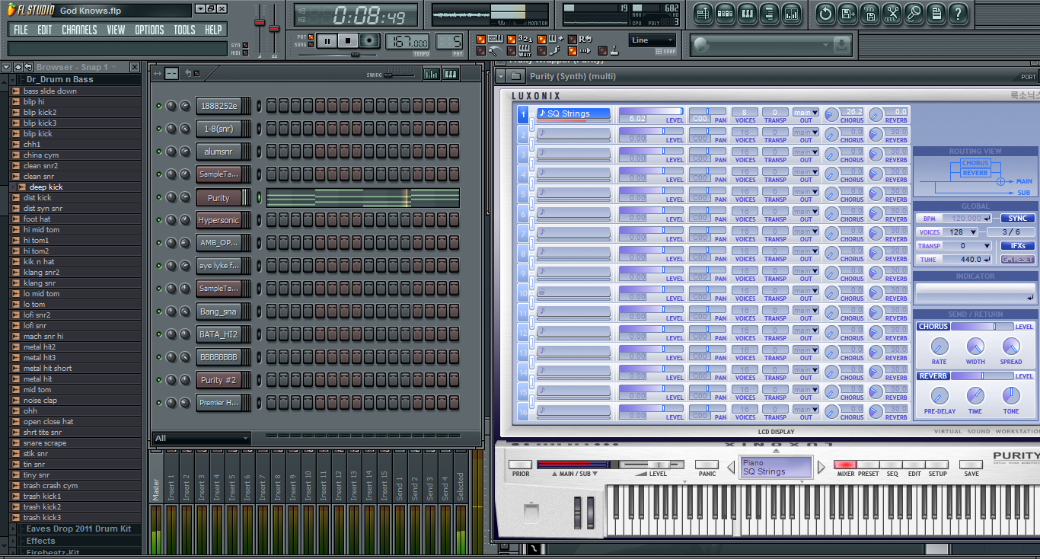Click the Render to audio save icon
1040x559 pixels.
[870, 13]
